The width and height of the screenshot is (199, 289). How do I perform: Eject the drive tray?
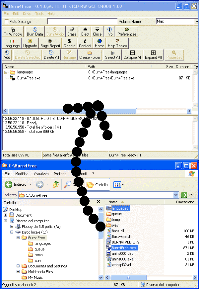(x=85, y=32)
